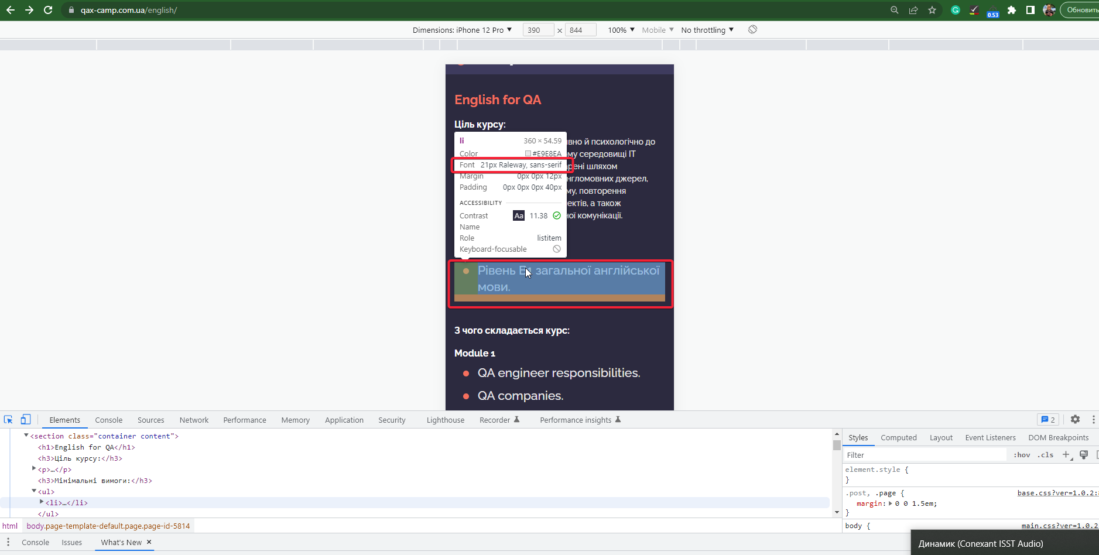Open the Computed styles tab
Image resolution: width=1099 pixels, height=555 pixels.
coord(898,437)
